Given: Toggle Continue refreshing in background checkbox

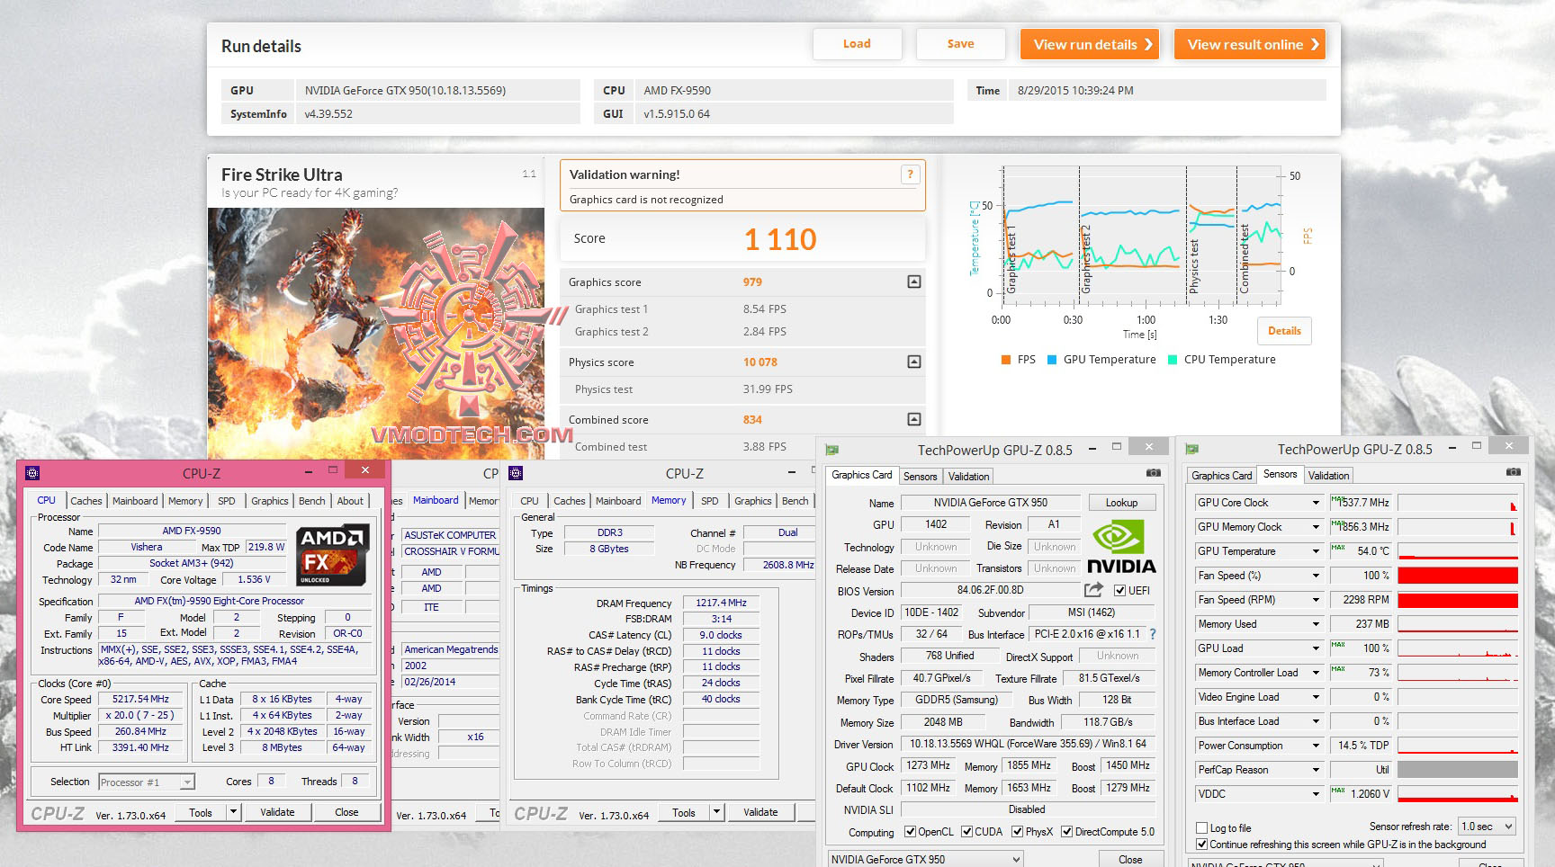Looking at the screenshot, I should [1201, 845].
